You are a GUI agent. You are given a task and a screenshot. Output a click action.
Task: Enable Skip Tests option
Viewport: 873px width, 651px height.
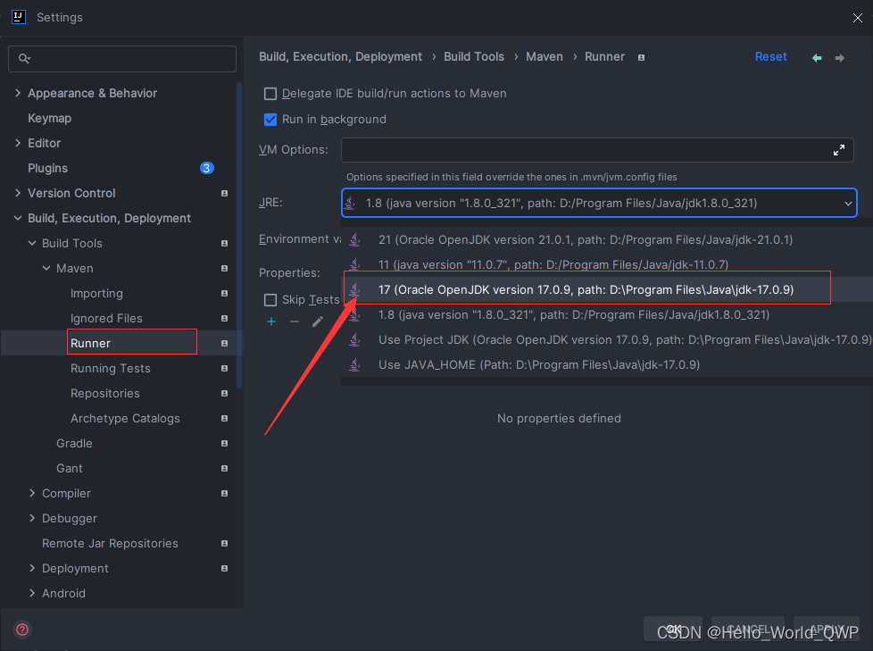pos(270,299)
